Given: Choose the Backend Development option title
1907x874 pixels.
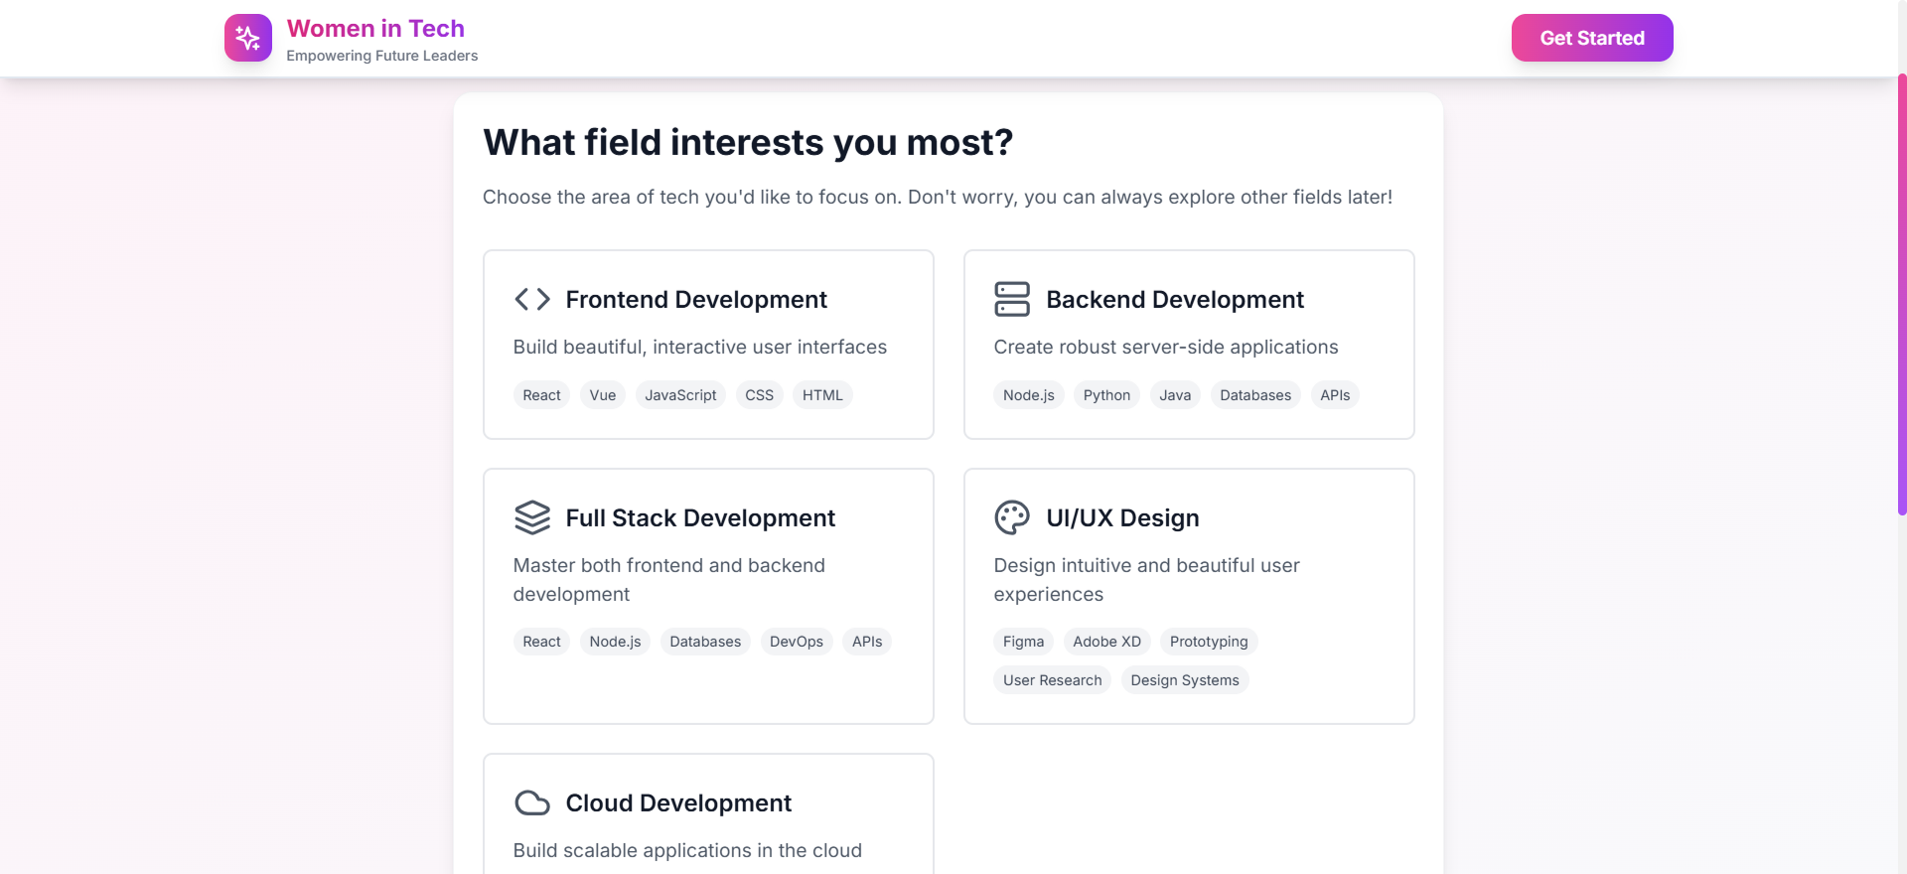Looking at the screenshot, I should (1175, 300).
